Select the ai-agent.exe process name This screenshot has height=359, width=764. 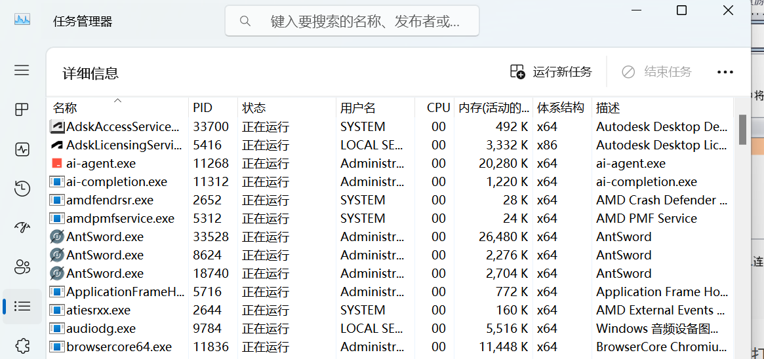point(101,163)
